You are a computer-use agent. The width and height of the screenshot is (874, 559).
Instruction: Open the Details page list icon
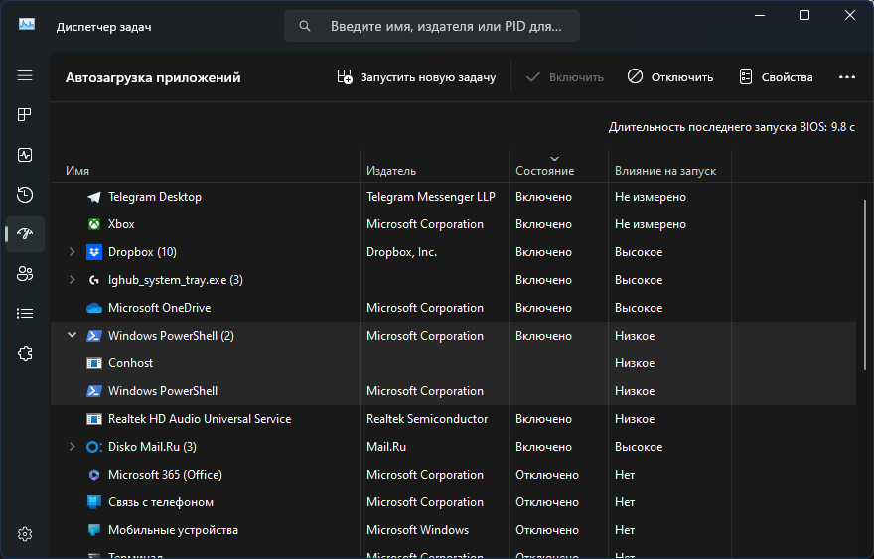tap(25, 314)
